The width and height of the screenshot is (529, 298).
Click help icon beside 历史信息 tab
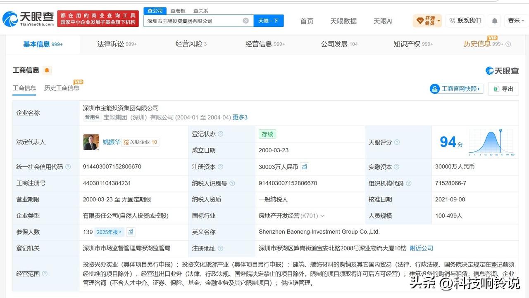click(508, 44)
